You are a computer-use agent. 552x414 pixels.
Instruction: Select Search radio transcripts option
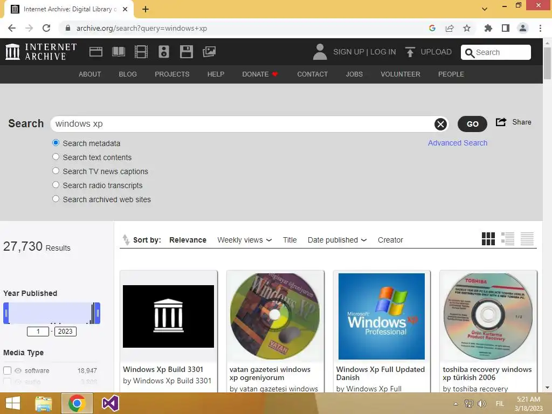[56, 184]
